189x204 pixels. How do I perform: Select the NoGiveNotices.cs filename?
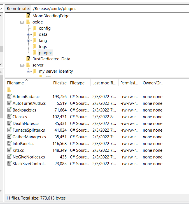pyautogui.click(x=29, y=157)
